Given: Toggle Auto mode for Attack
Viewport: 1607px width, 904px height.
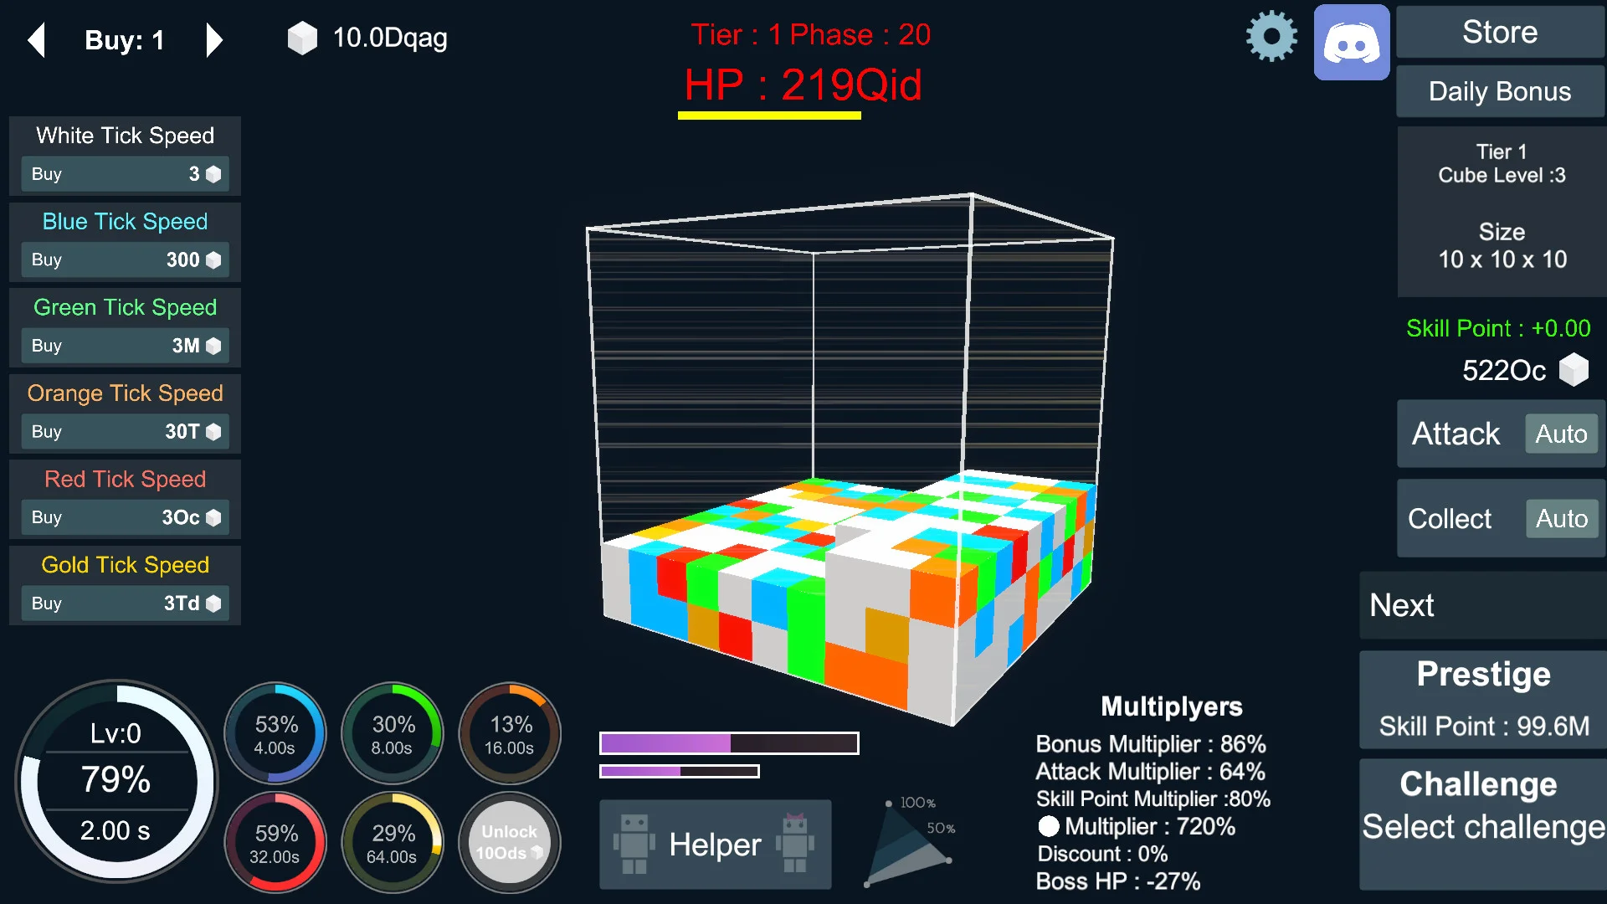Looking at the screenshot, I should point(1559,433).
